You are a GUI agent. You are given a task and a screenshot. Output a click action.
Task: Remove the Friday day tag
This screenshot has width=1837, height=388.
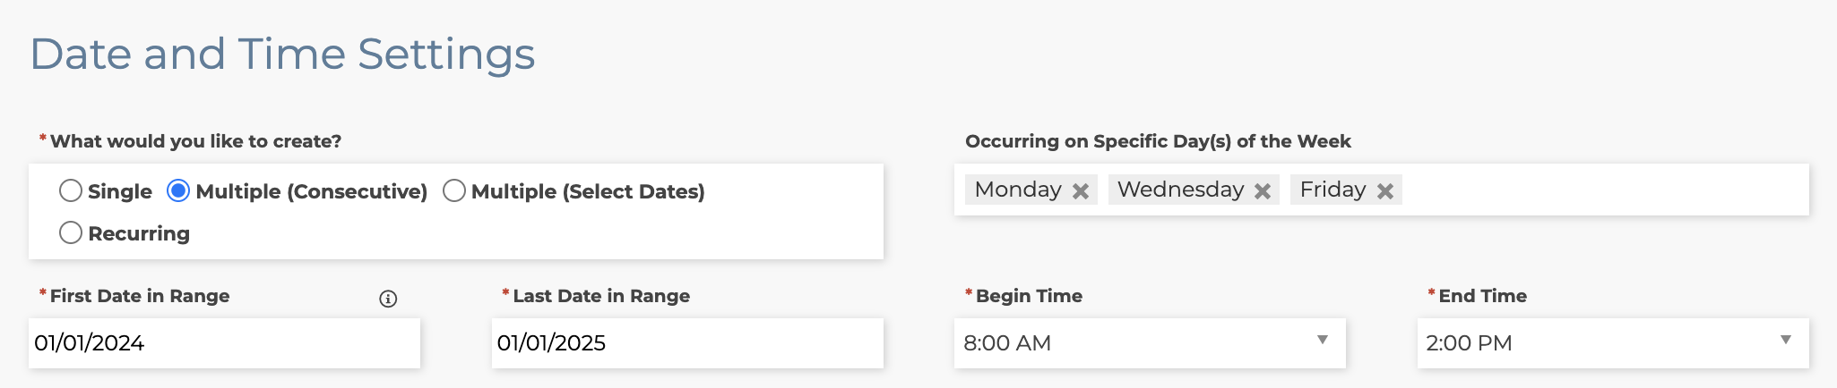pyautogui.click(x=1385, y=191)
